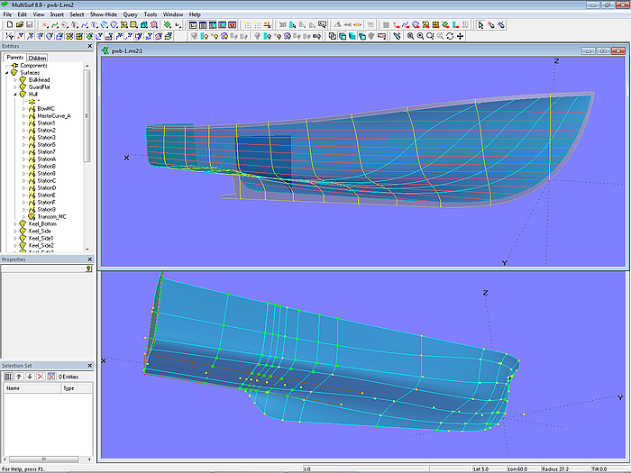The height and width of the screenshot is (473, 631).
Task: Click the Open file folder icon
Action: tap(19, 25)
